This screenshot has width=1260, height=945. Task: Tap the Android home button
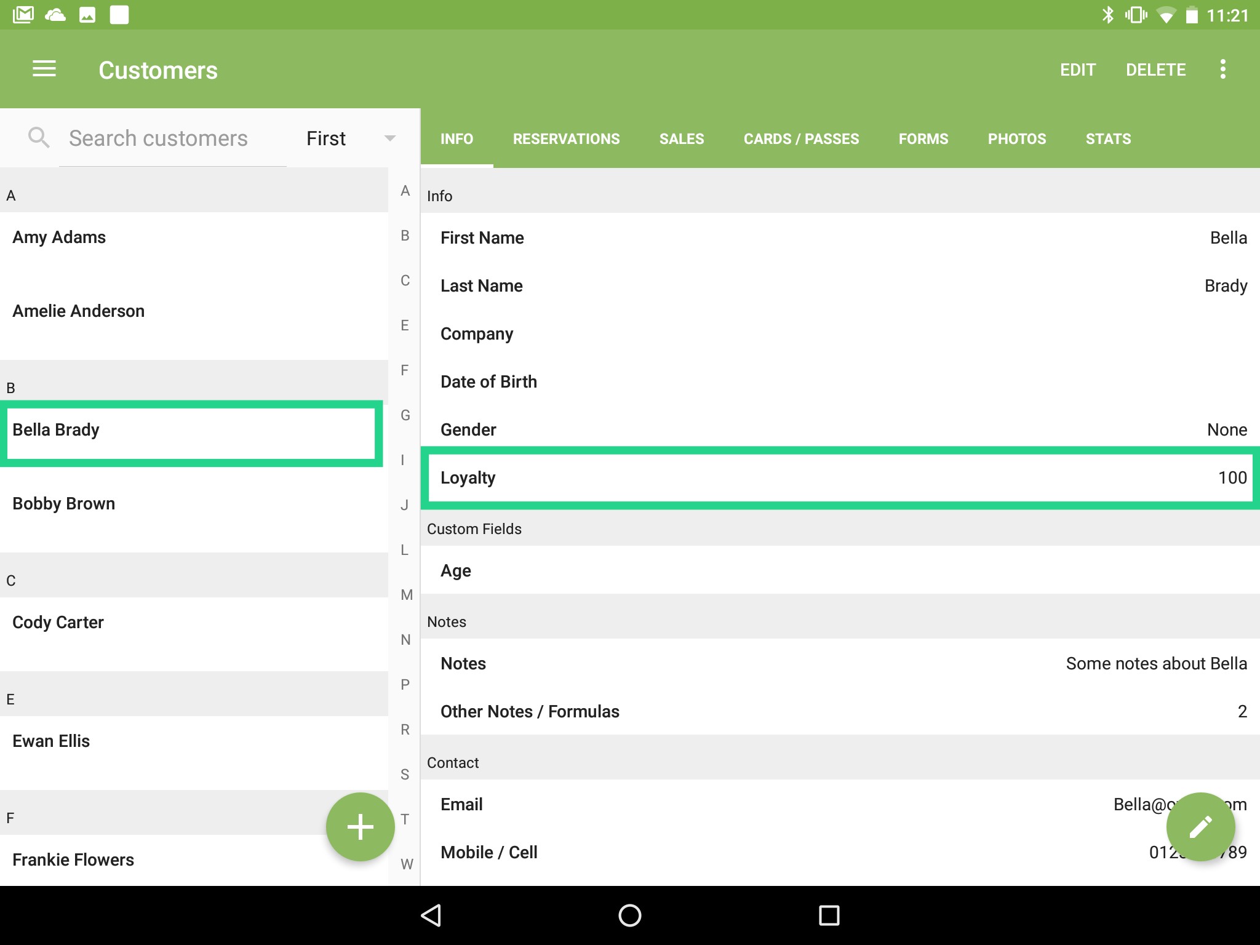(630, 915)
